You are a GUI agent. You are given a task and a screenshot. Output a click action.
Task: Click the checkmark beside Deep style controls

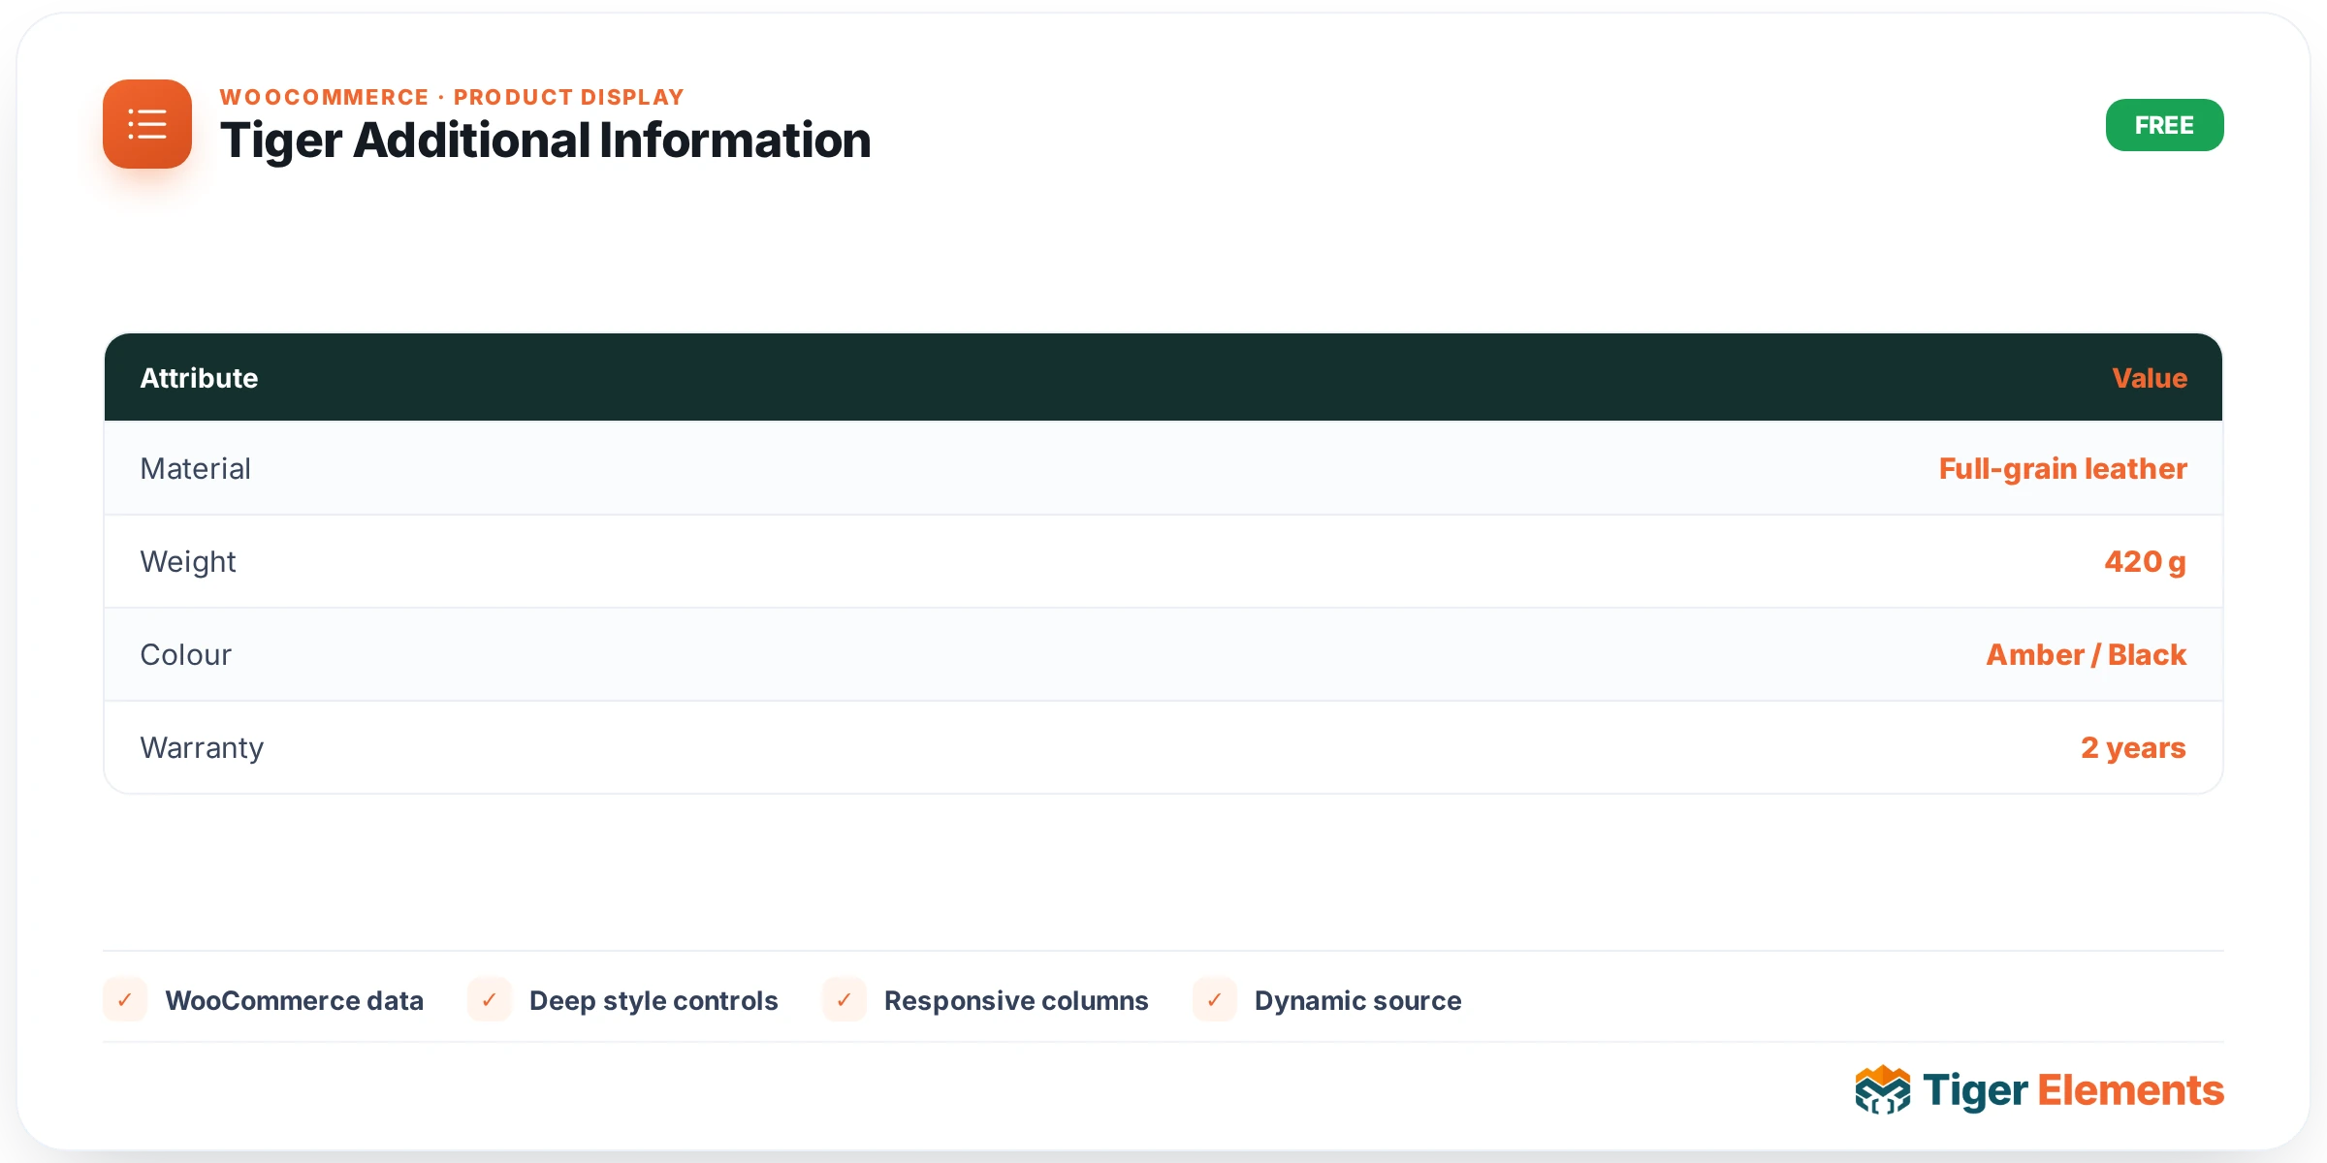[490, 999]
